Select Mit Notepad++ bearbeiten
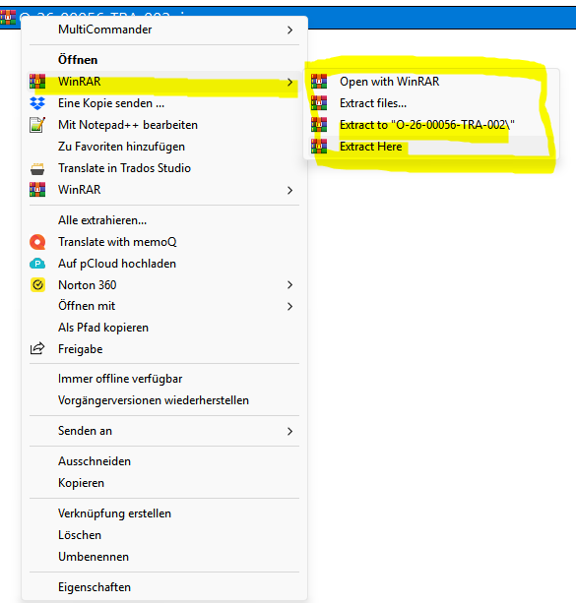This screenshot has width=576, height=603. click(164, 125)
